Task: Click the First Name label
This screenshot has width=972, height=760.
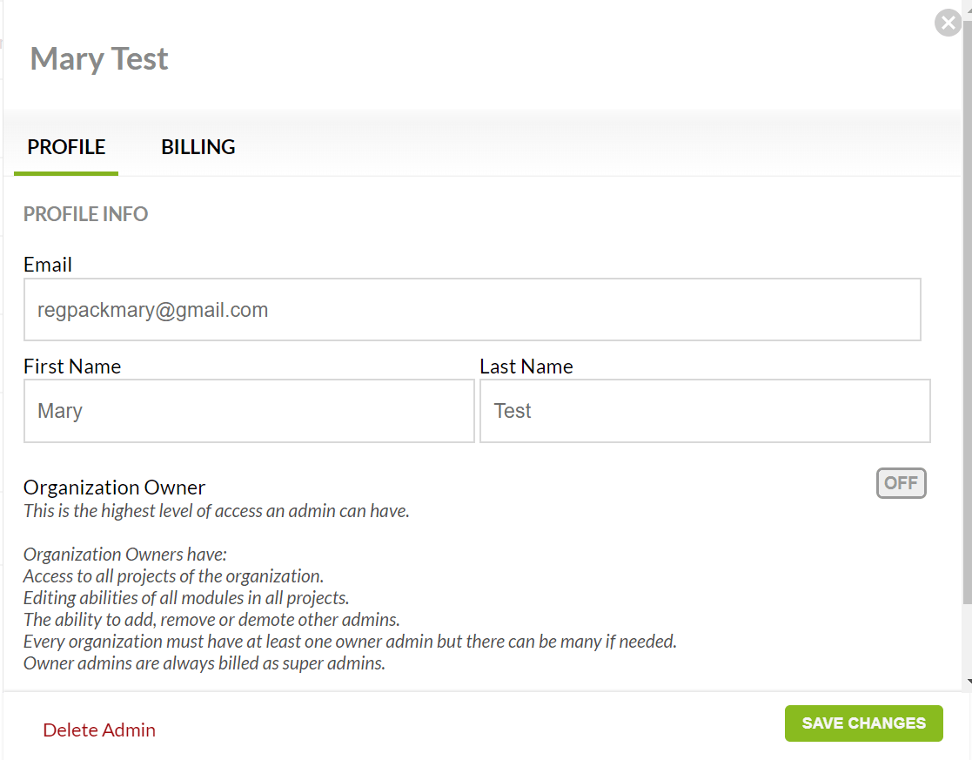Action: [72, 367]
